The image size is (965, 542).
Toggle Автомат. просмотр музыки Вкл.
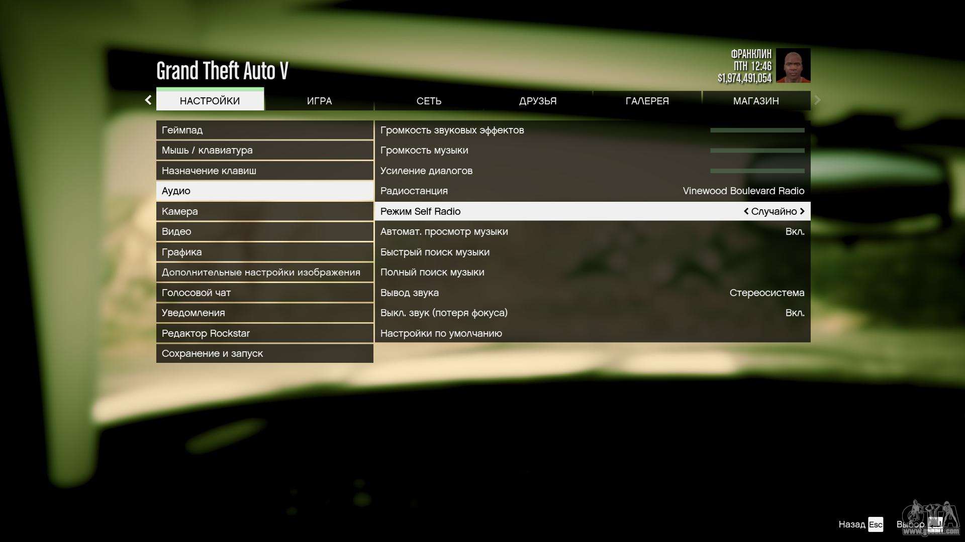click(593, 231)
